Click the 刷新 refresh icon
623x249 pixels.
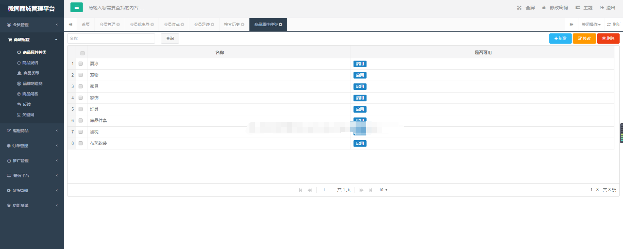609,25
